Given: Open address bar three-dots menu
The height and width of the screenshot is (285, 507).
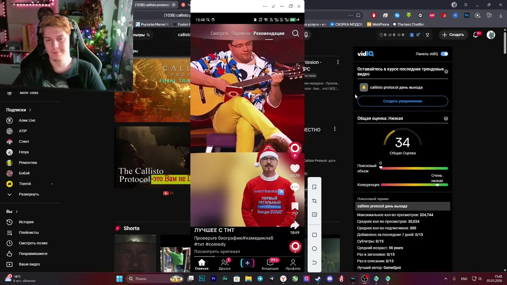Looking at the screenshot, I should click(x=351, y=15).
